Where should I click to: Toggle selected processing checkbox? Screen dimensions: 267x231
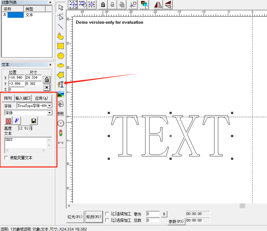107,220
